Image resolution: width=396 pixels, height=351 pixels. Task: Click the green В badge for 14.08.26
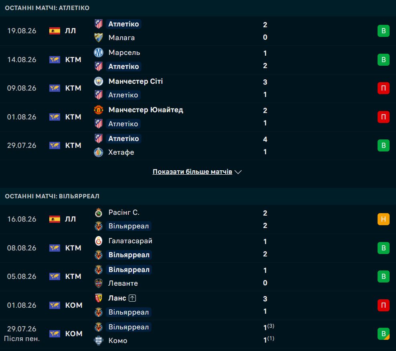(383, 60)
